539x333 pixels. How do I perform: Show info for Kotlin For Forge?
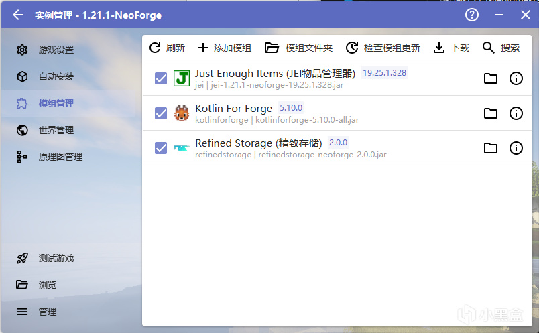coord(516,113)
